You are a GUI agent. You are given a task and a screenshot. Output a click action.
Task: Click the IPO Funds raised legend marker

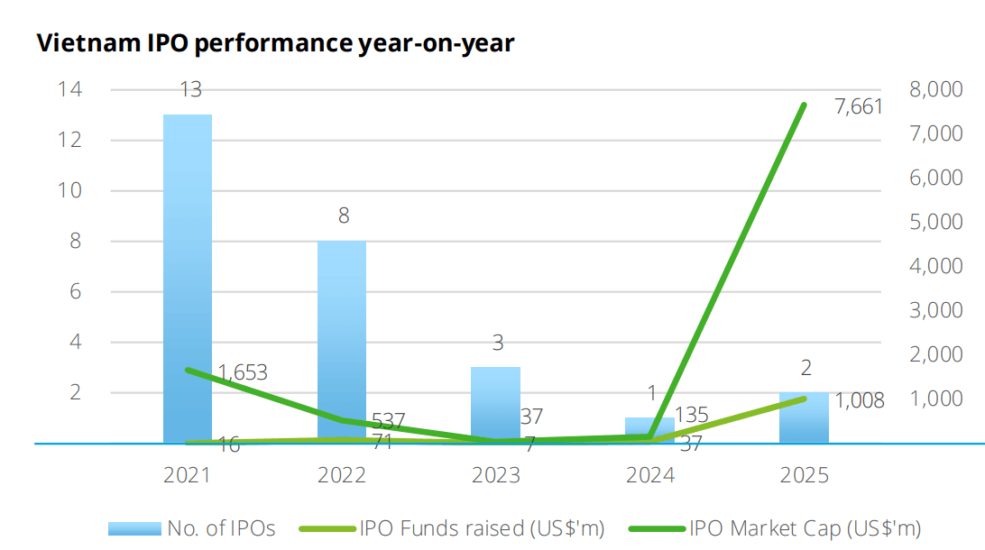coord(327,527)
